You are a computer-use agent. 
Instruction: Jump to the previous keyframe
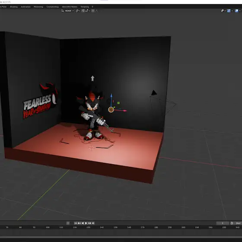(79, 223)
